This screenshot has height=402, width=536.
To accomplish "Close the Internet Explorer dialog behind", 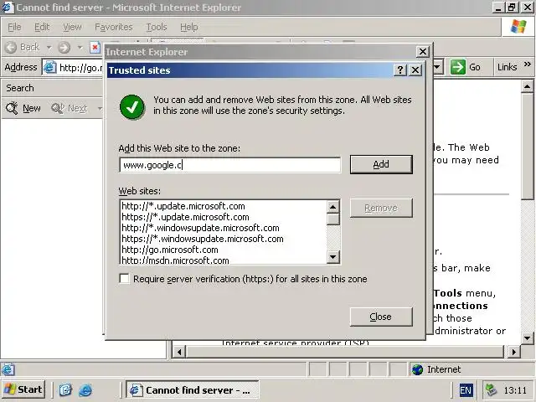I will pos(423,52).
